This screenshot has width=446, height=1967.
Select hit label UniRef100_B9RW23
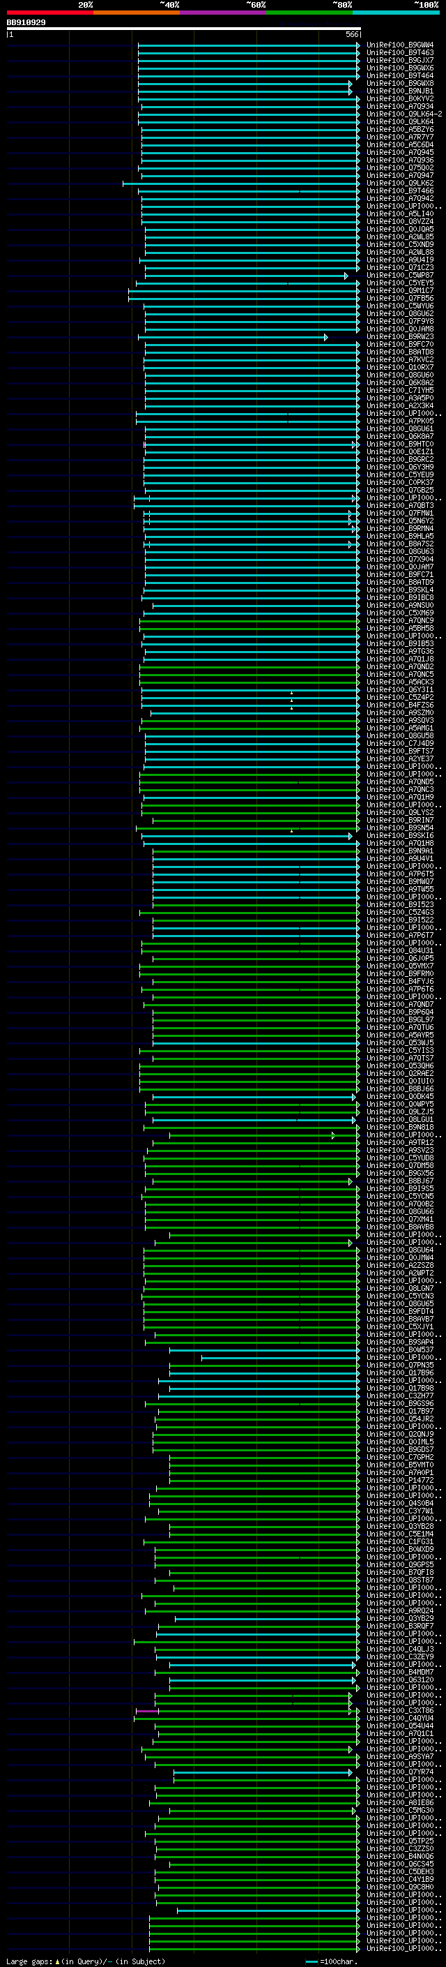pos(400,337)
